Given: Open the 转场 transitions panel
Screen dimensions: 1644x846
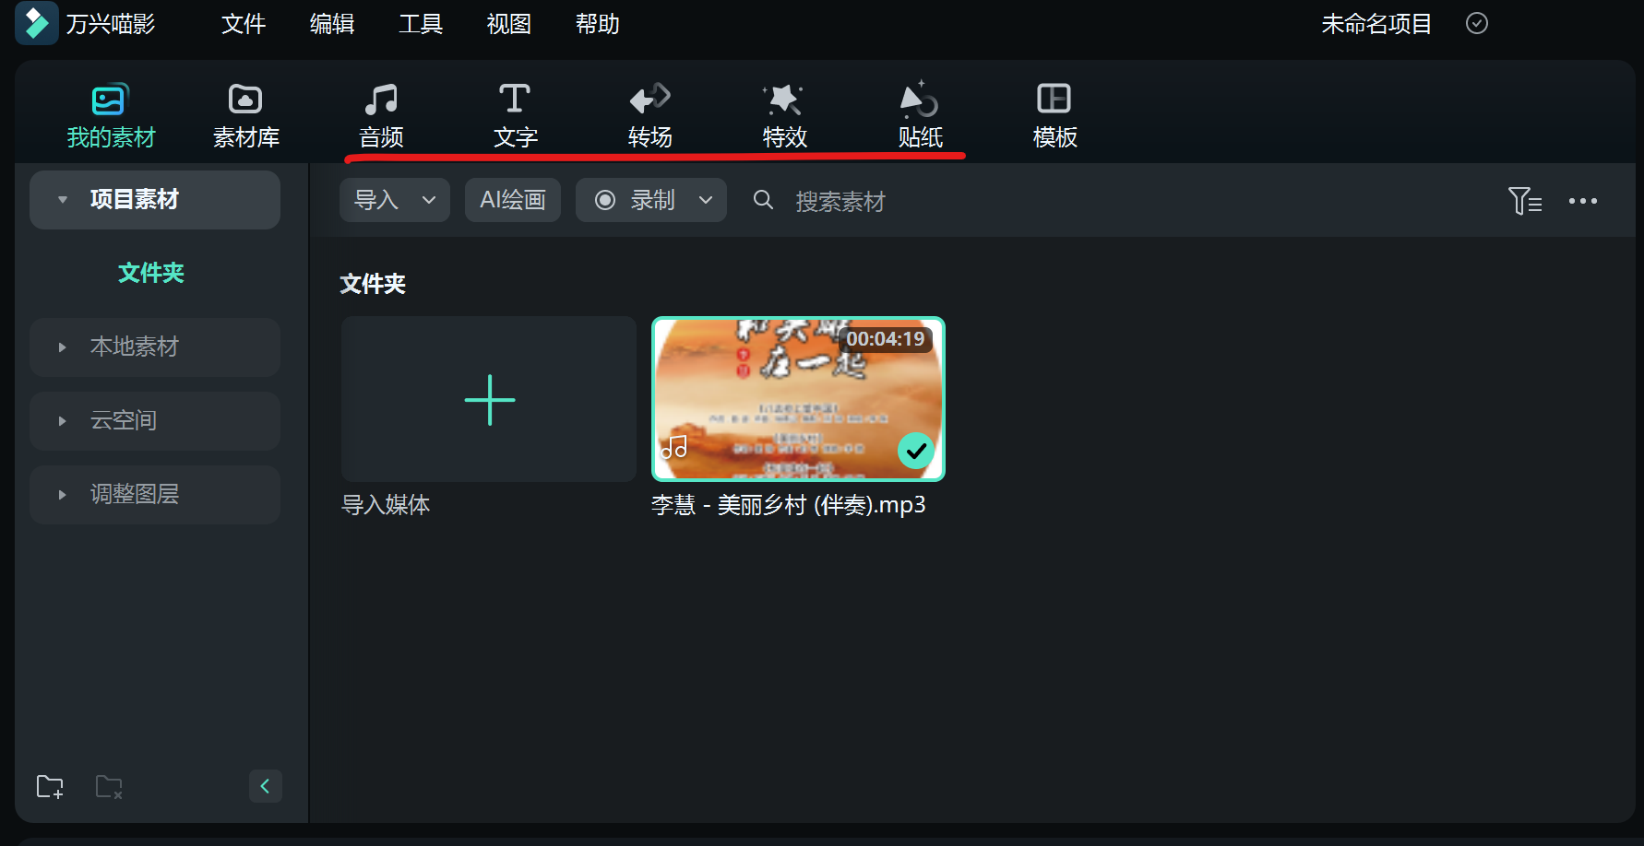Looking at the screenshot, I should 649,113.
